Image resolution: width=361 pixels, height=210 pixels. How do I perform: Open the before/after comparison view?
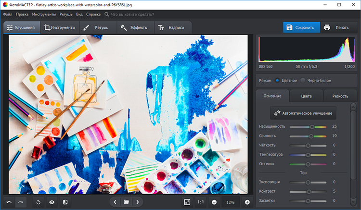pos(64,202)
